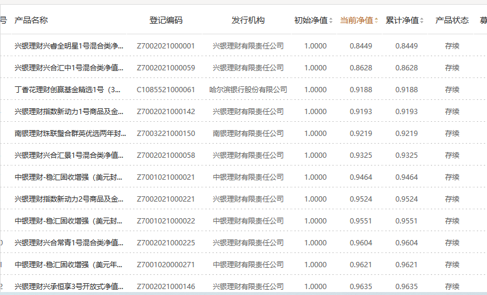
Task: Click current net value 0.9464
Action: (361, 177)
